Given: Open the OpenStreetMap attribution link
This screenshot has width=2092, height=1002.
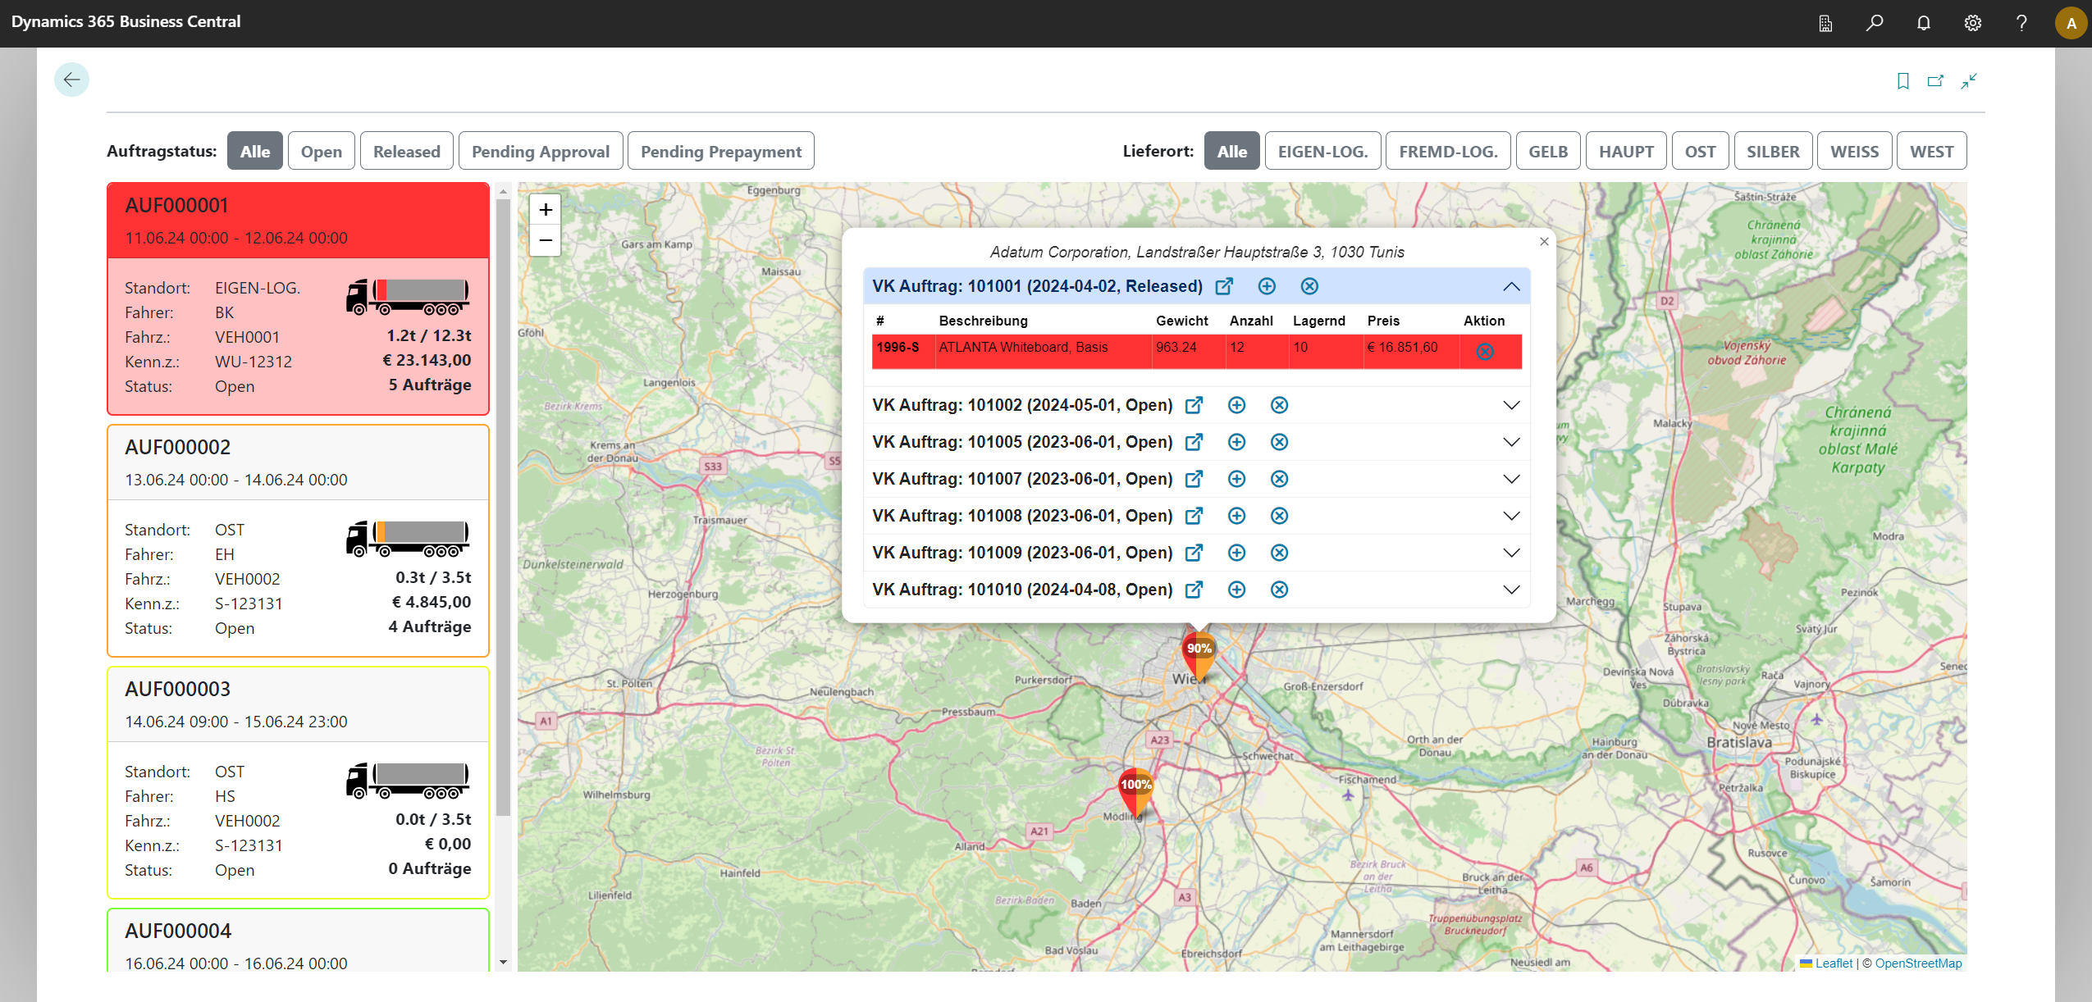Looking at the screenshot, I should tap(1918, 963).
